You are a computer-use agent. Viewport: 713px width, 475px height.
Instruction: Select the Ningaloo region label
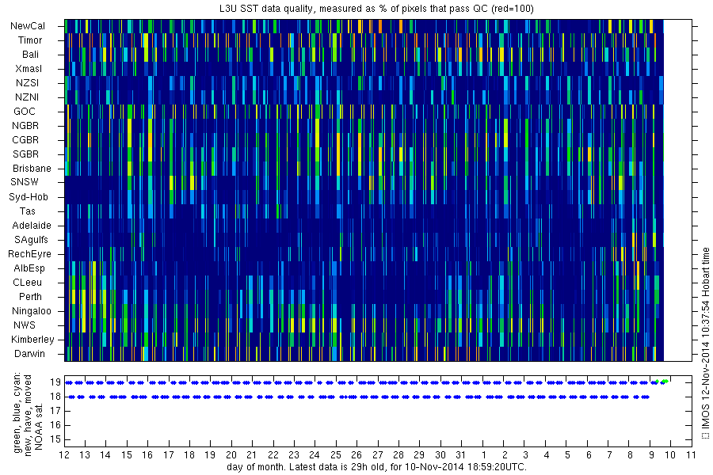32,311
